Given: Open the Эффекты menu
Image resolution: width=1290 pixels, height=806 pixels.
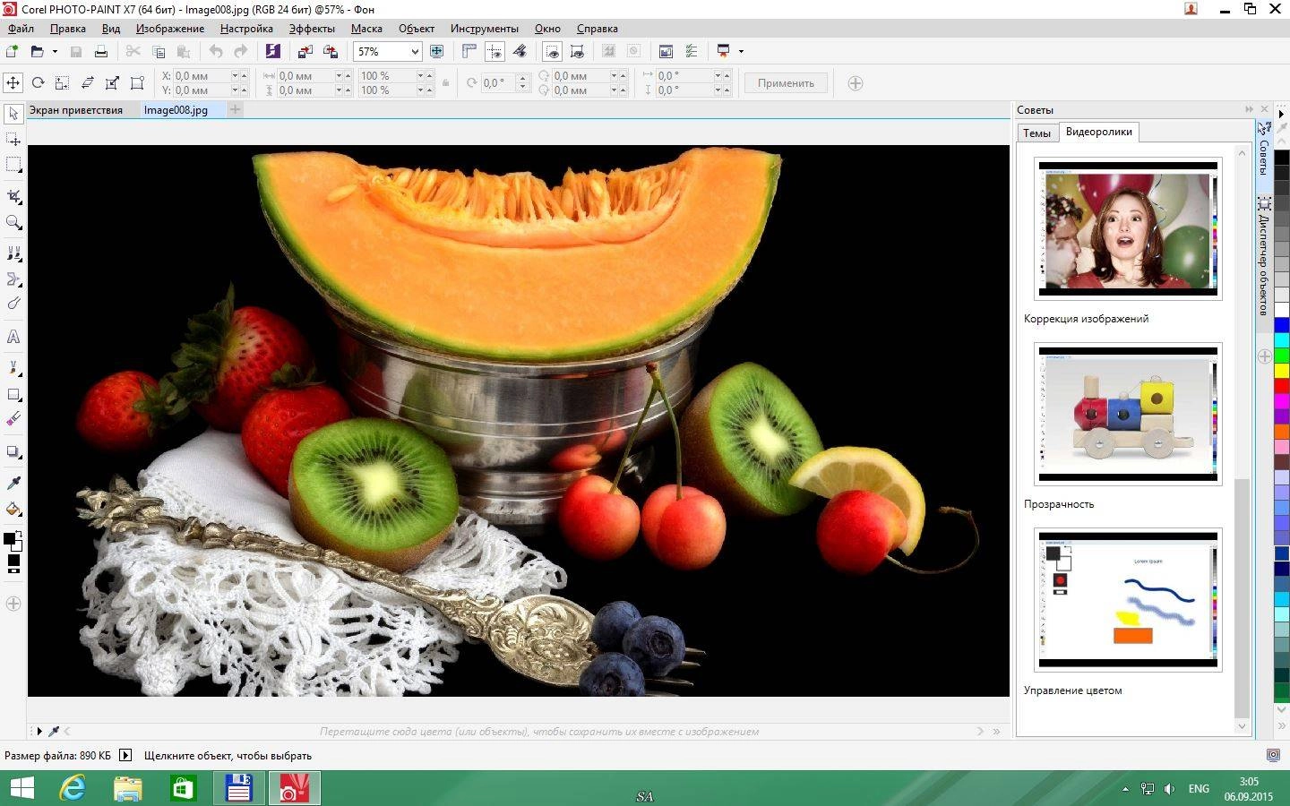Looking at the screenshot, I should [311, 28].
